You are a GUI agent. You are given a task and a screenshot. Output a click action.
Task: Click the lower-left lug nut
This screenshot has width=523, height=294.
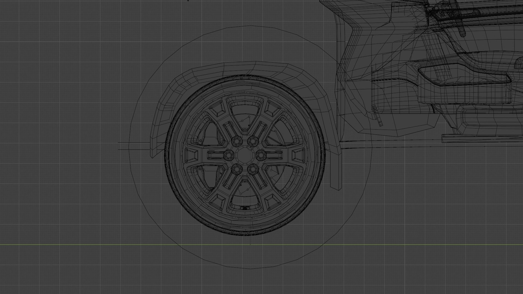tap(236, 169)
